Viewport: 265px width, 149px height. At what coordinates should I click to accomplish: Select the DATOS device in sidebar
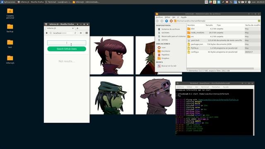pos(163,40)
